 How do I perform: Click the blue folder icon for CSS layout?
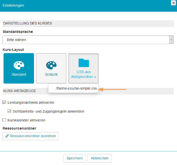84,63
